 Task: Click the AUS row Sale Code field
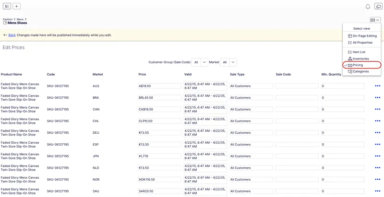297,86
